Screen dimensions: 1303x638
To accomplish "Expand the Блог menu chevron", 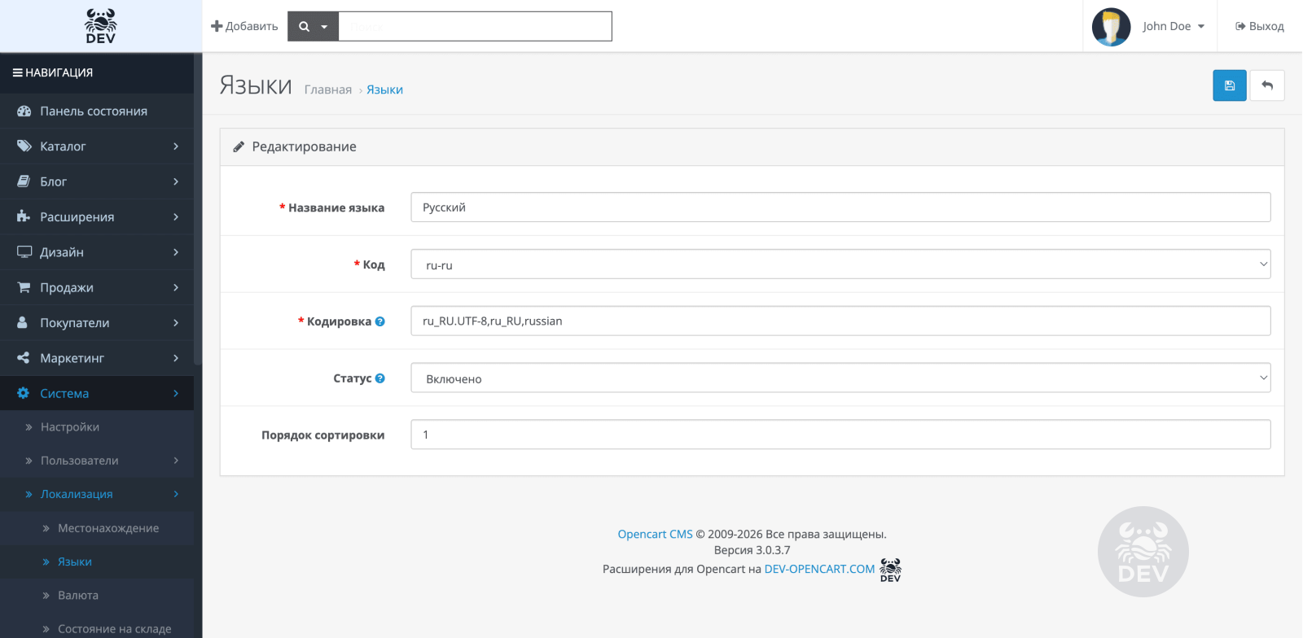I will [x=176, y=181].
